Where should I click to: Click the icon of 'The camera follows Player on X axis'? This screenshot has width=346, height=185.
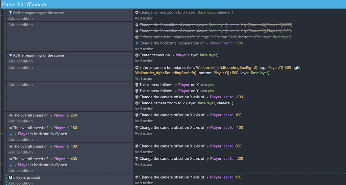point(137,85)
